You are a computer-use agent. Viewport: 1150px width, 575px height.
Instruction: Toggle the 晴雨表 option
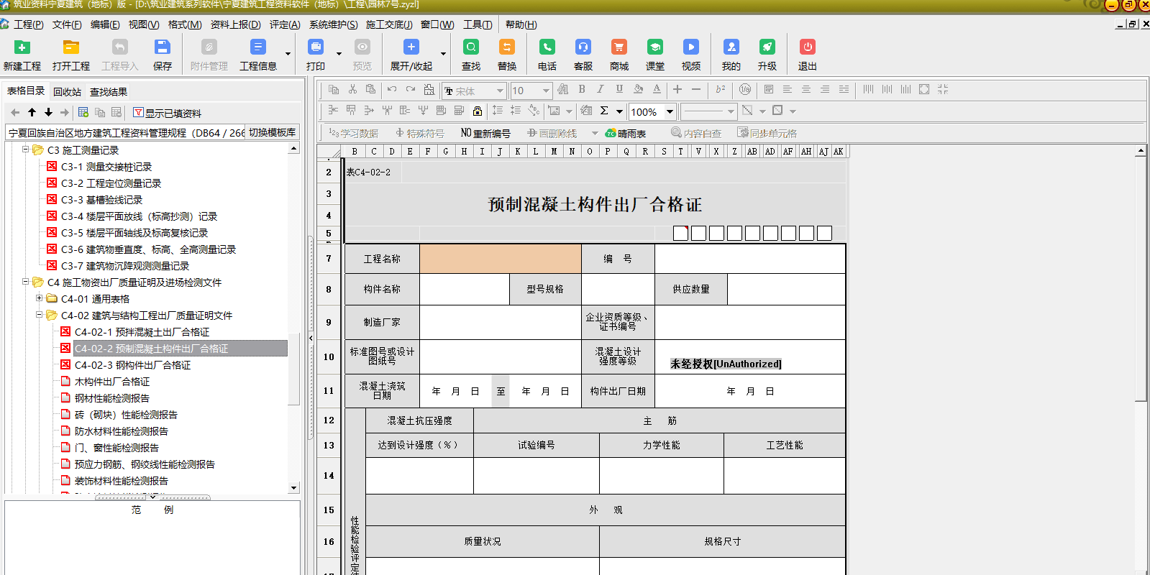tap(625, 133)
